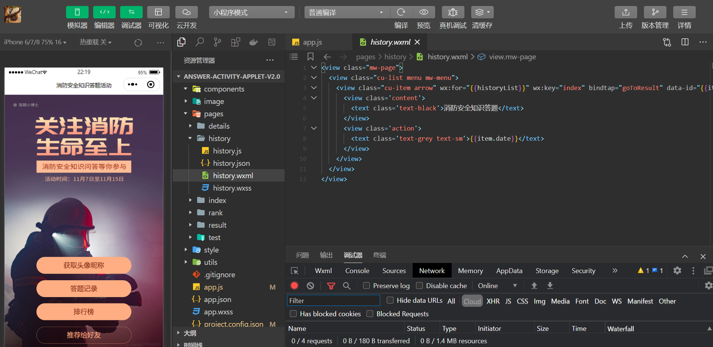The height and width of the screenshot is (347, 713).
Task: Click the Compile (编译) refresh icon
Action: pyautogui.click(x=401, y=12)
